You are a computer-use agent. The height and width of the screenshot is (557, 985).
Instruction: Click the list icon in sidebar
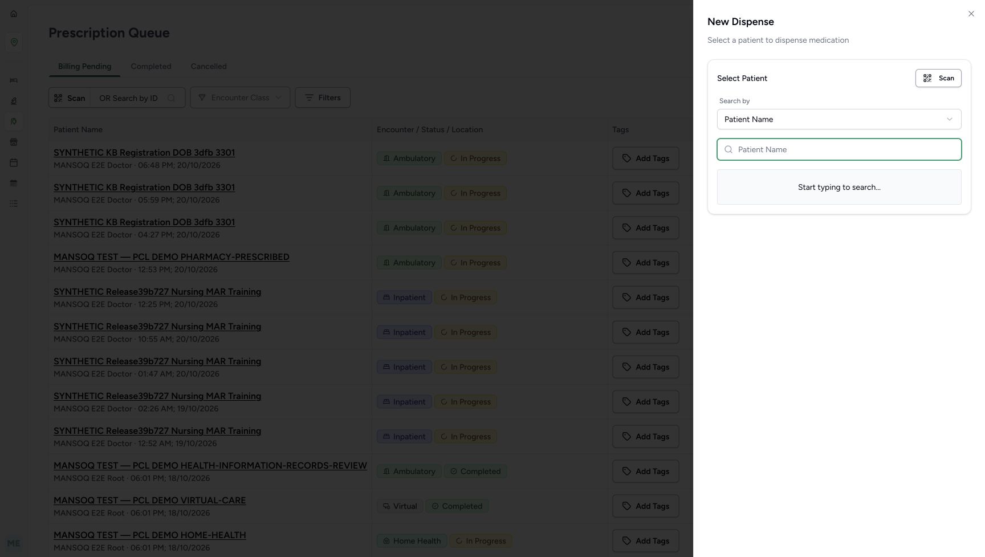point(14,204)
